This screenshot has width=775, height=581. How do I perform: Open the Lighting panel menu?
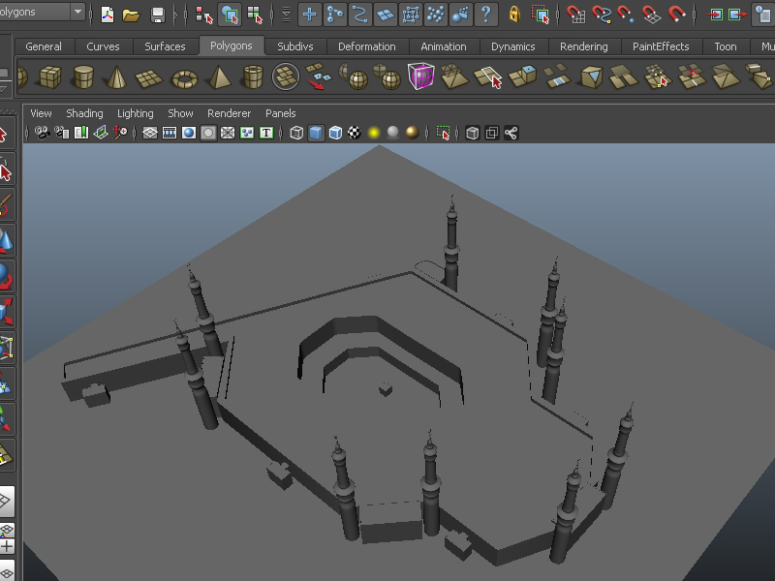coord(136,113)
